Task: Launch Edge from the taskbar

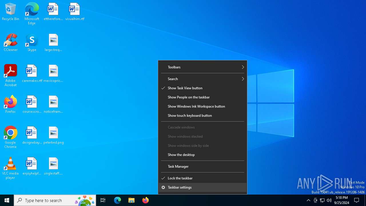Action: 118,200
